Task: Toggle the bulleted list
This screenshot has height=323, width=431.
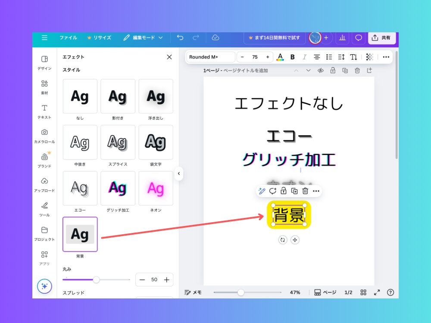Action: coord(329,57)
